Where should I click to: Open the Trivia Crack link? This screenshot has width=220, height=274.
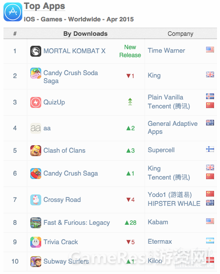(x=61, y=242)
